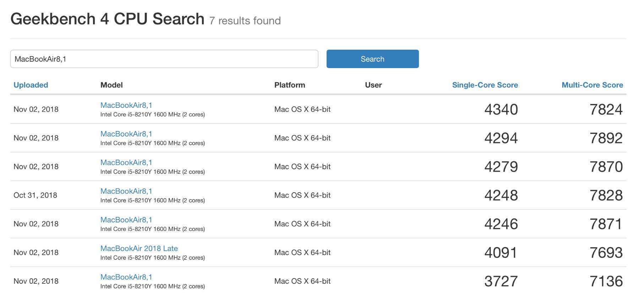Open MacBookAir8,1 result with single-core 4246
This screenshot has width=639, height=298.
[x=126, y=220]
